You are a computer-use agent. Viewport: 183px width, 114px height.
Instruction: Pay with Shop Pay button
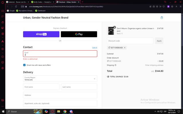pos(41,34)
